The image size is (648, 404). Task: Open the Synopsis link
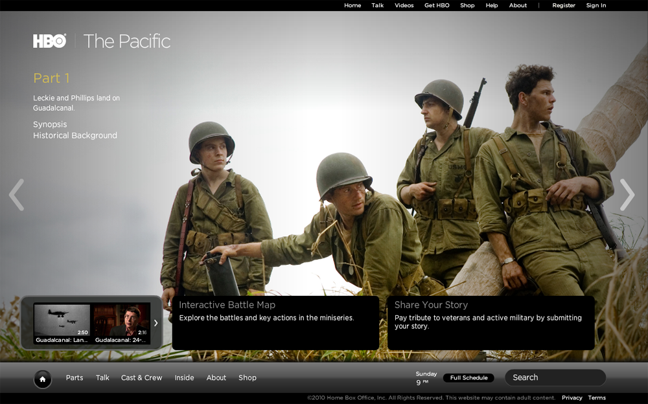[50, 124]
